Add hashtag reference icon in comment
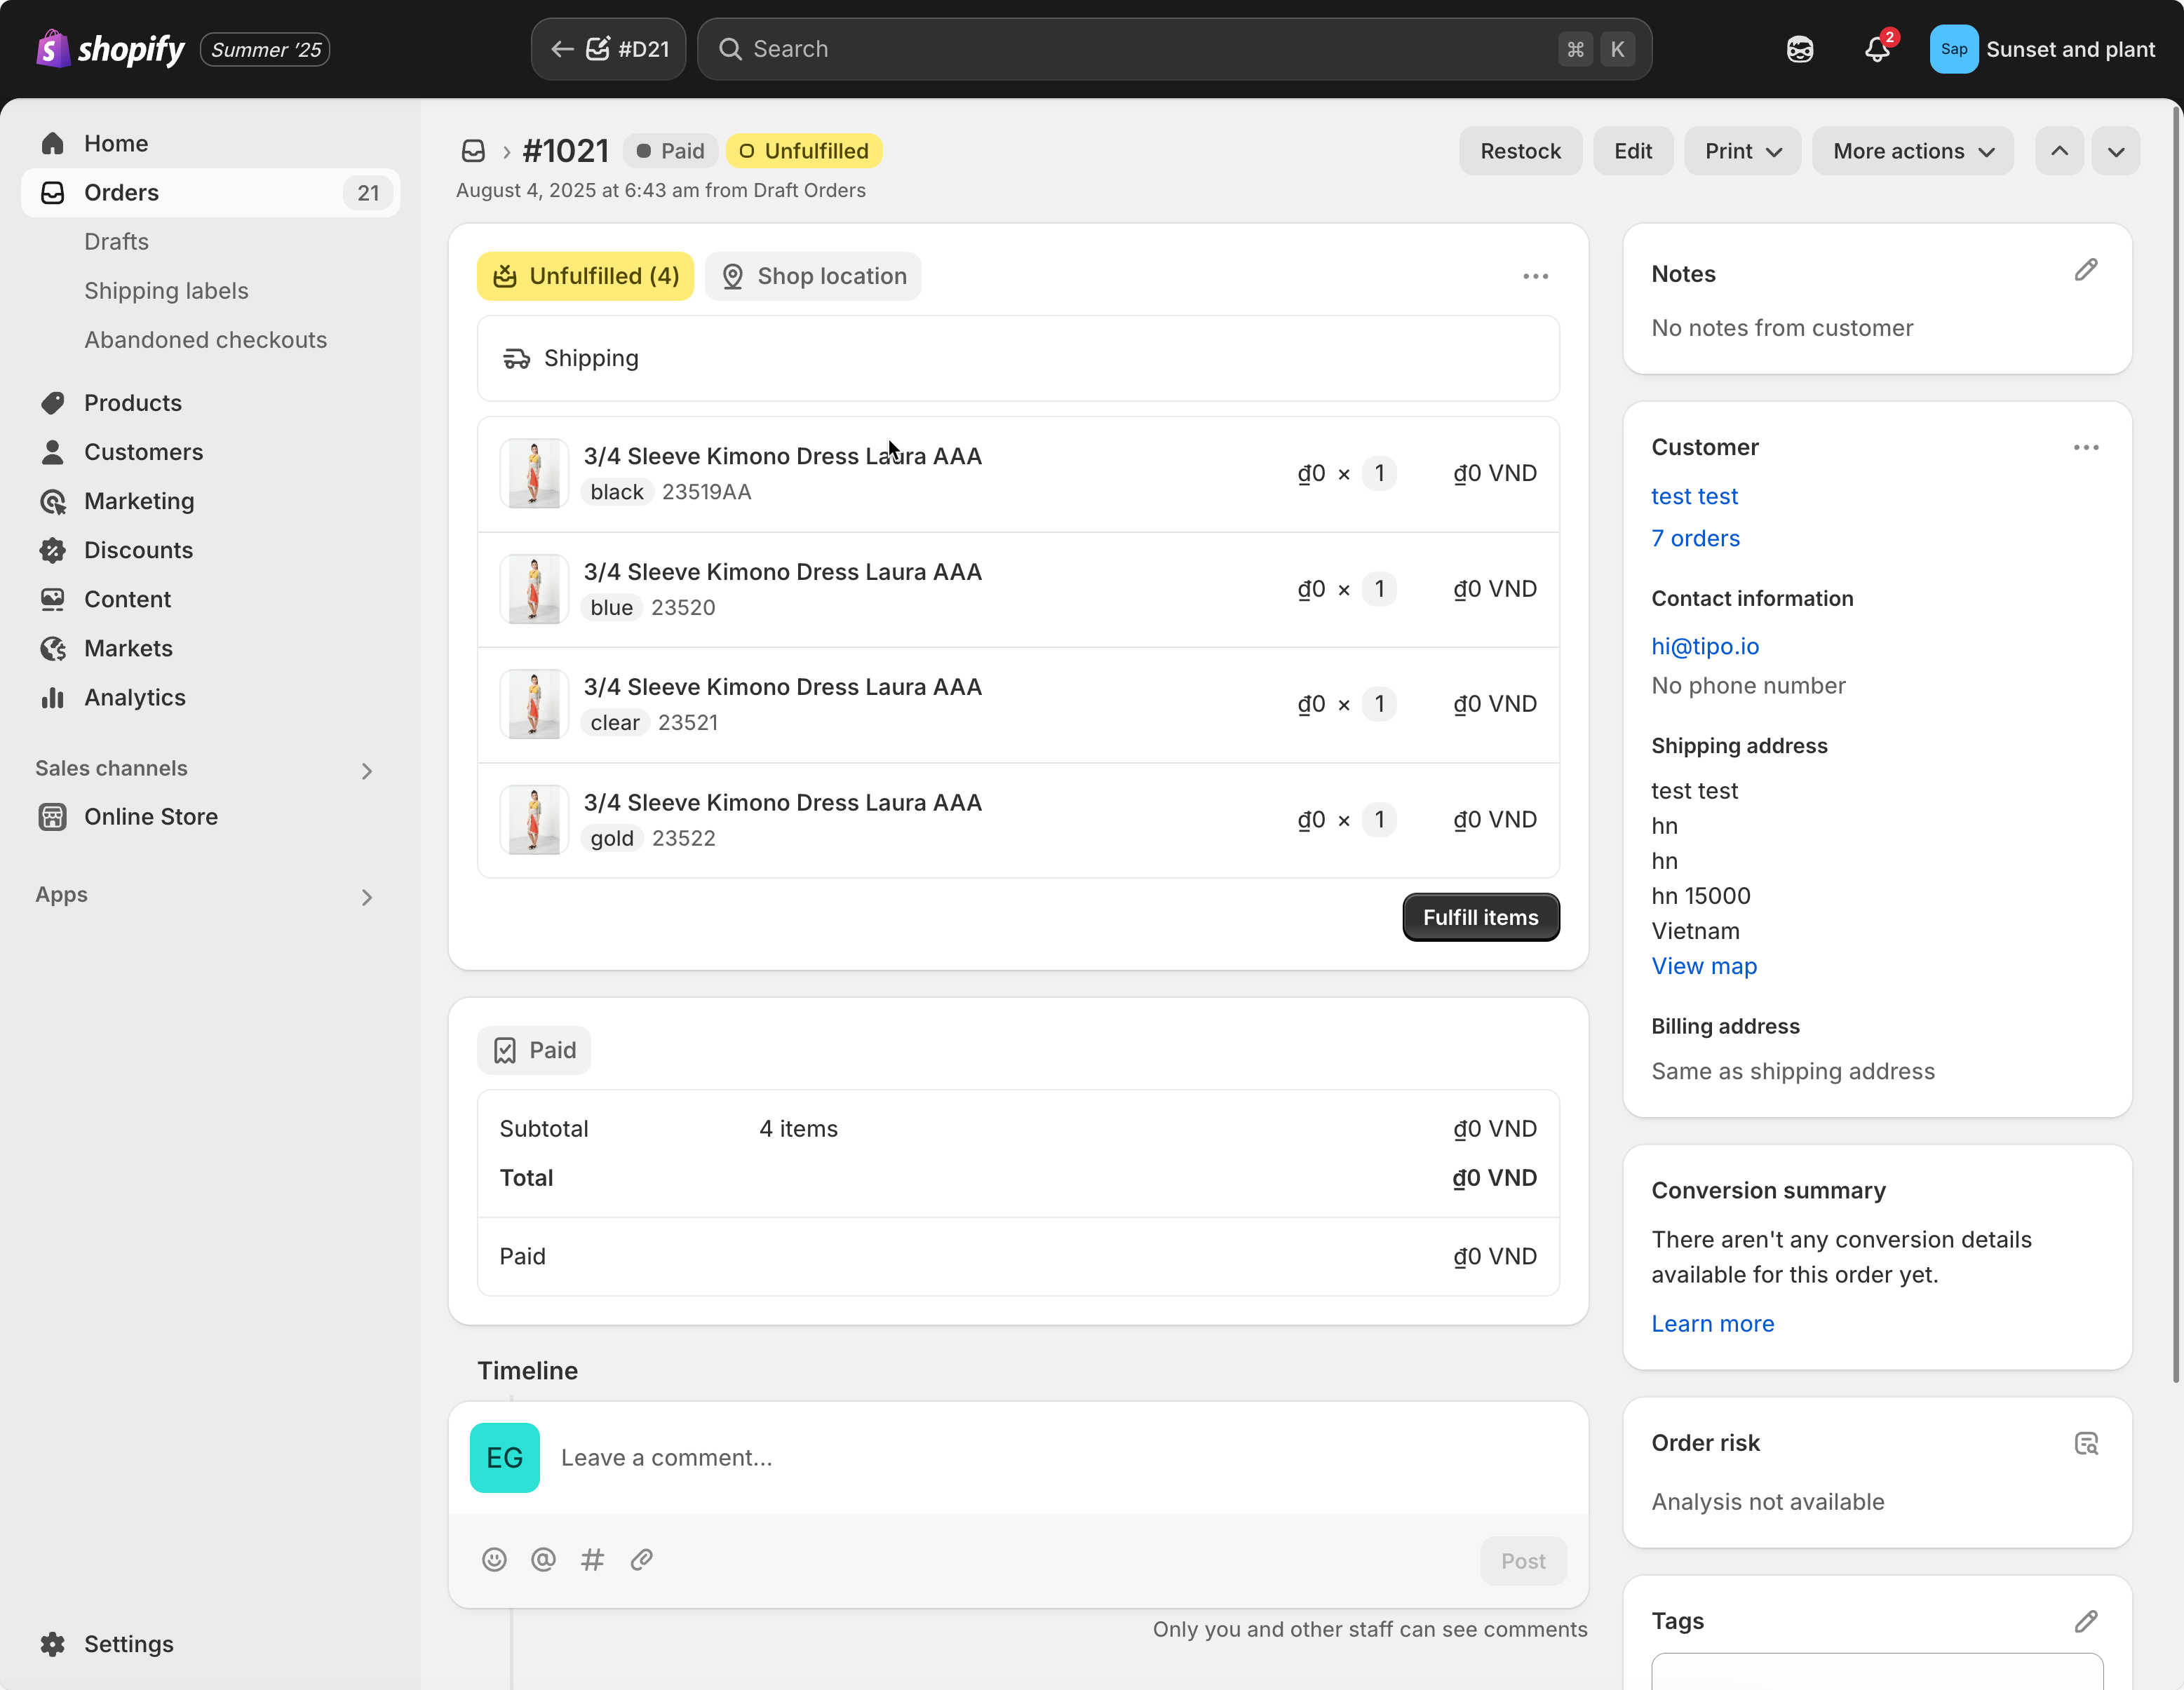This screenshot has height=1690, width=2184. (592, 1559)
